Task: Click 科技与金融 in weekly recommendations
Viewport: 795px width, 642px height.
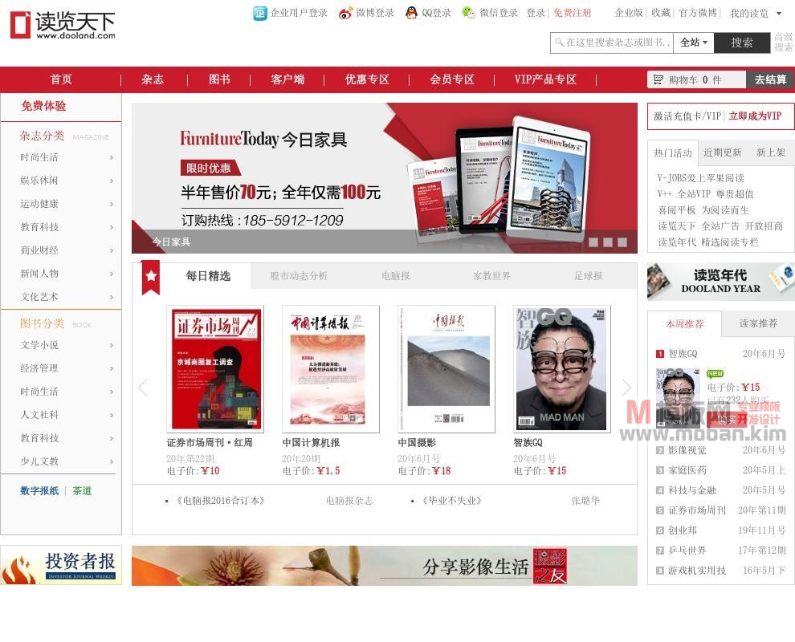Action: pyautogui.click(x=692, y=490)
